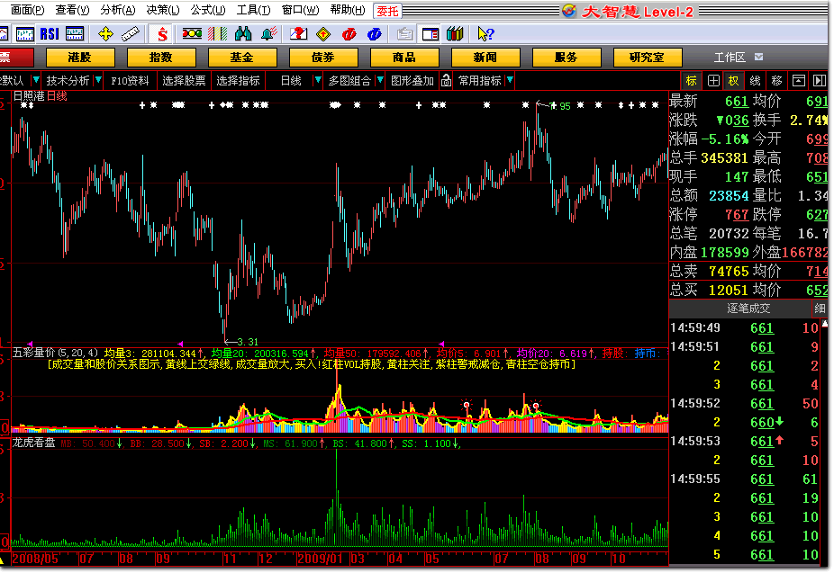Open the 日线 period dropdown arrow
The image size is (834, 573).
(318, 80)
